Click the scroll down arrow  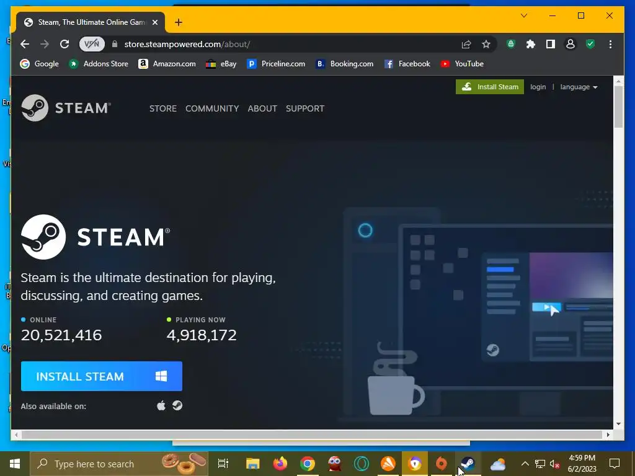[618, 424]
